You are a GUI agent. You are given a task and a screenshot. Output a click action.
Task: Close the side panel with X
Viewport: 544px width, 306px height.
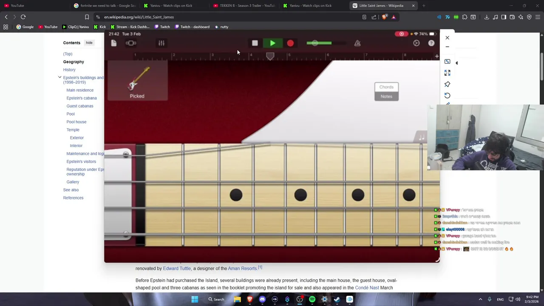(x=447, y=38)
